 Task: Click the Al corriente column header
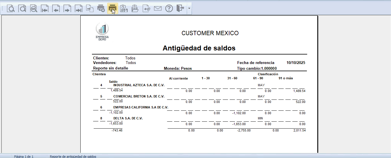[178, 78]
